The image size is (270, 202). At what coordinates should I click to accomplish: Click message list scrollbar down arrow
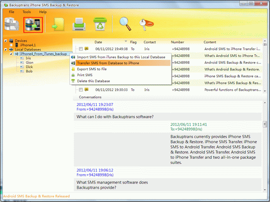pos(265,91)
